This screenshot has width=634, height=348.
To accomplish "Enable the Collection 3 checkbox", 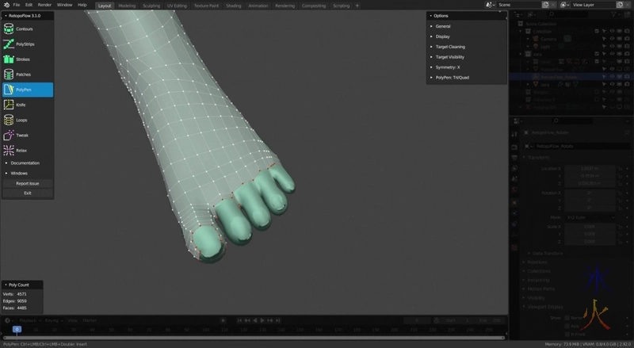I will tap(597, 100).
